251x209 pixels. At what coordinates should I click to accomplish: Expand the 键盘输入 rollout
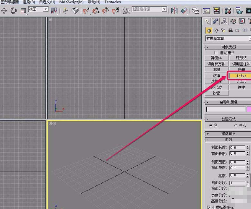click(228, 133)
